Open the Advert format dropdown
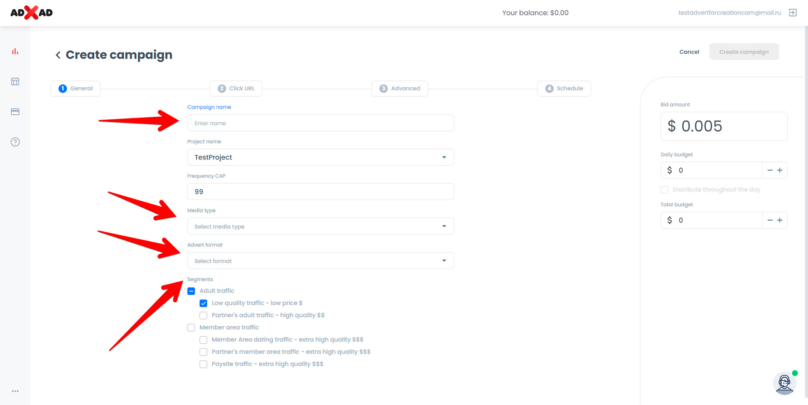This screenshot has height=405, width=808. click(x=320, y=261)
